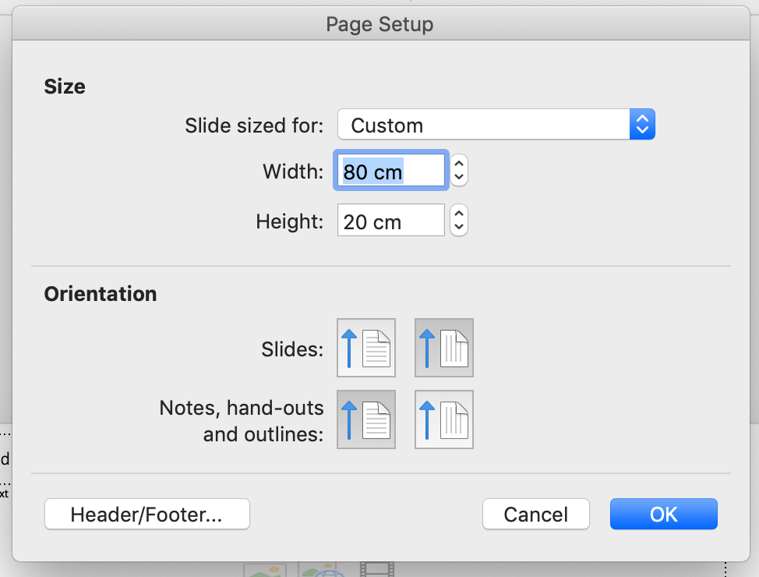Screen dimensions: 759x577
Task: Click the Height stepper down arrow
Action: (458, 226)
